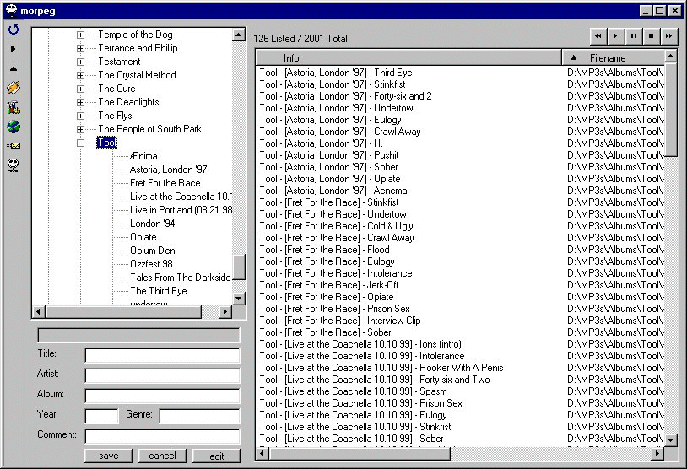The image size is (687, 469).
Task: Click the blue refresh arrow icon
Action: (14, 30)
